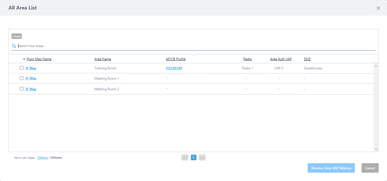Click the Remove Area-VAP Relation button
This screenshot has height=181, width=387.
pyautogui.click(x=331, y=168)
